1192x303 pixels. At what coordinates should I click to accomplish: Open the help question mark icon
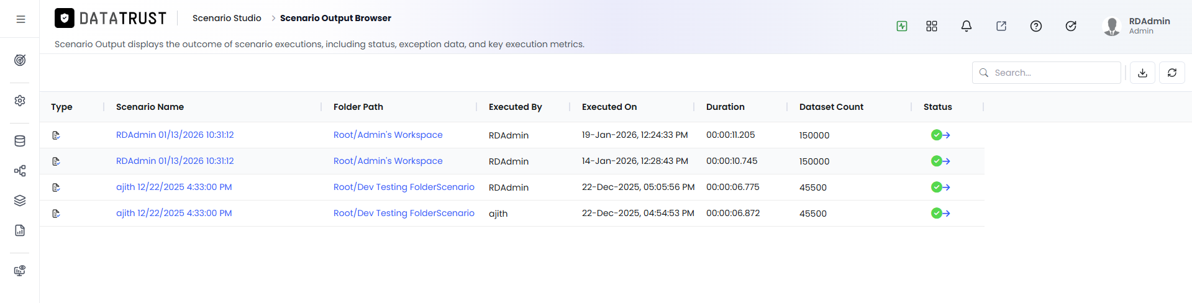(x=1036, y=26)
